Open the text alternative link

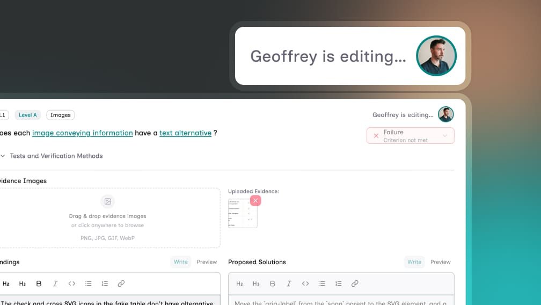[x=185, y=133]
